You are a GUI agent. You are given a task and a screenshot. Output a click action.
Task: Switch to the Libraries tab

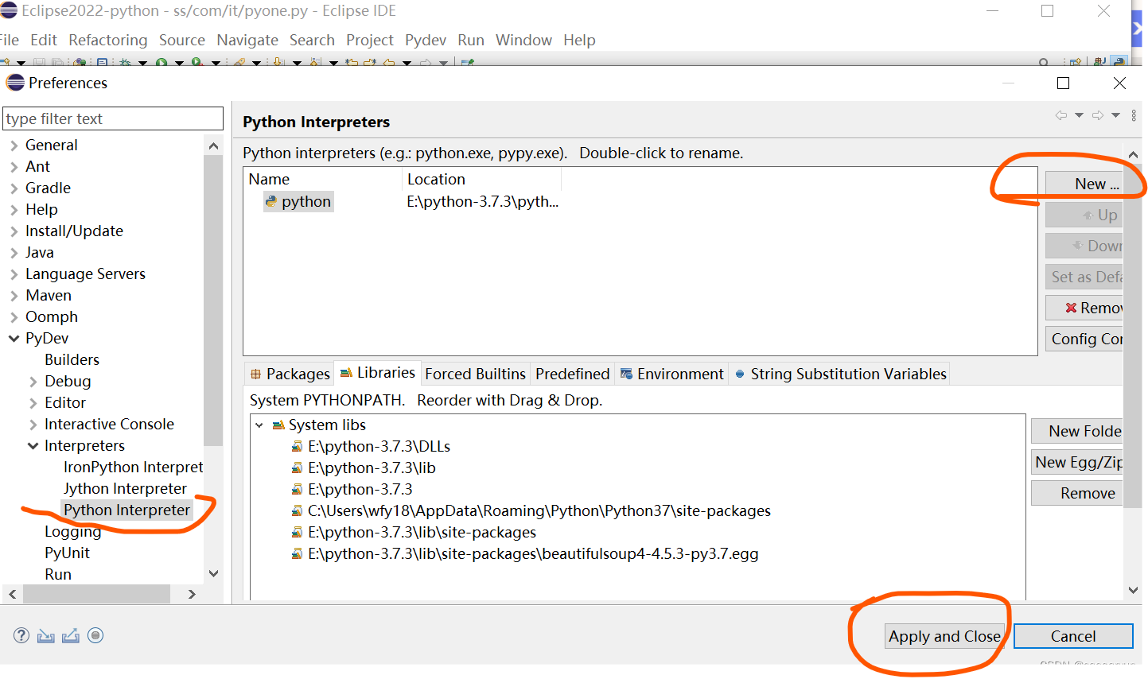tap(378, 373)
